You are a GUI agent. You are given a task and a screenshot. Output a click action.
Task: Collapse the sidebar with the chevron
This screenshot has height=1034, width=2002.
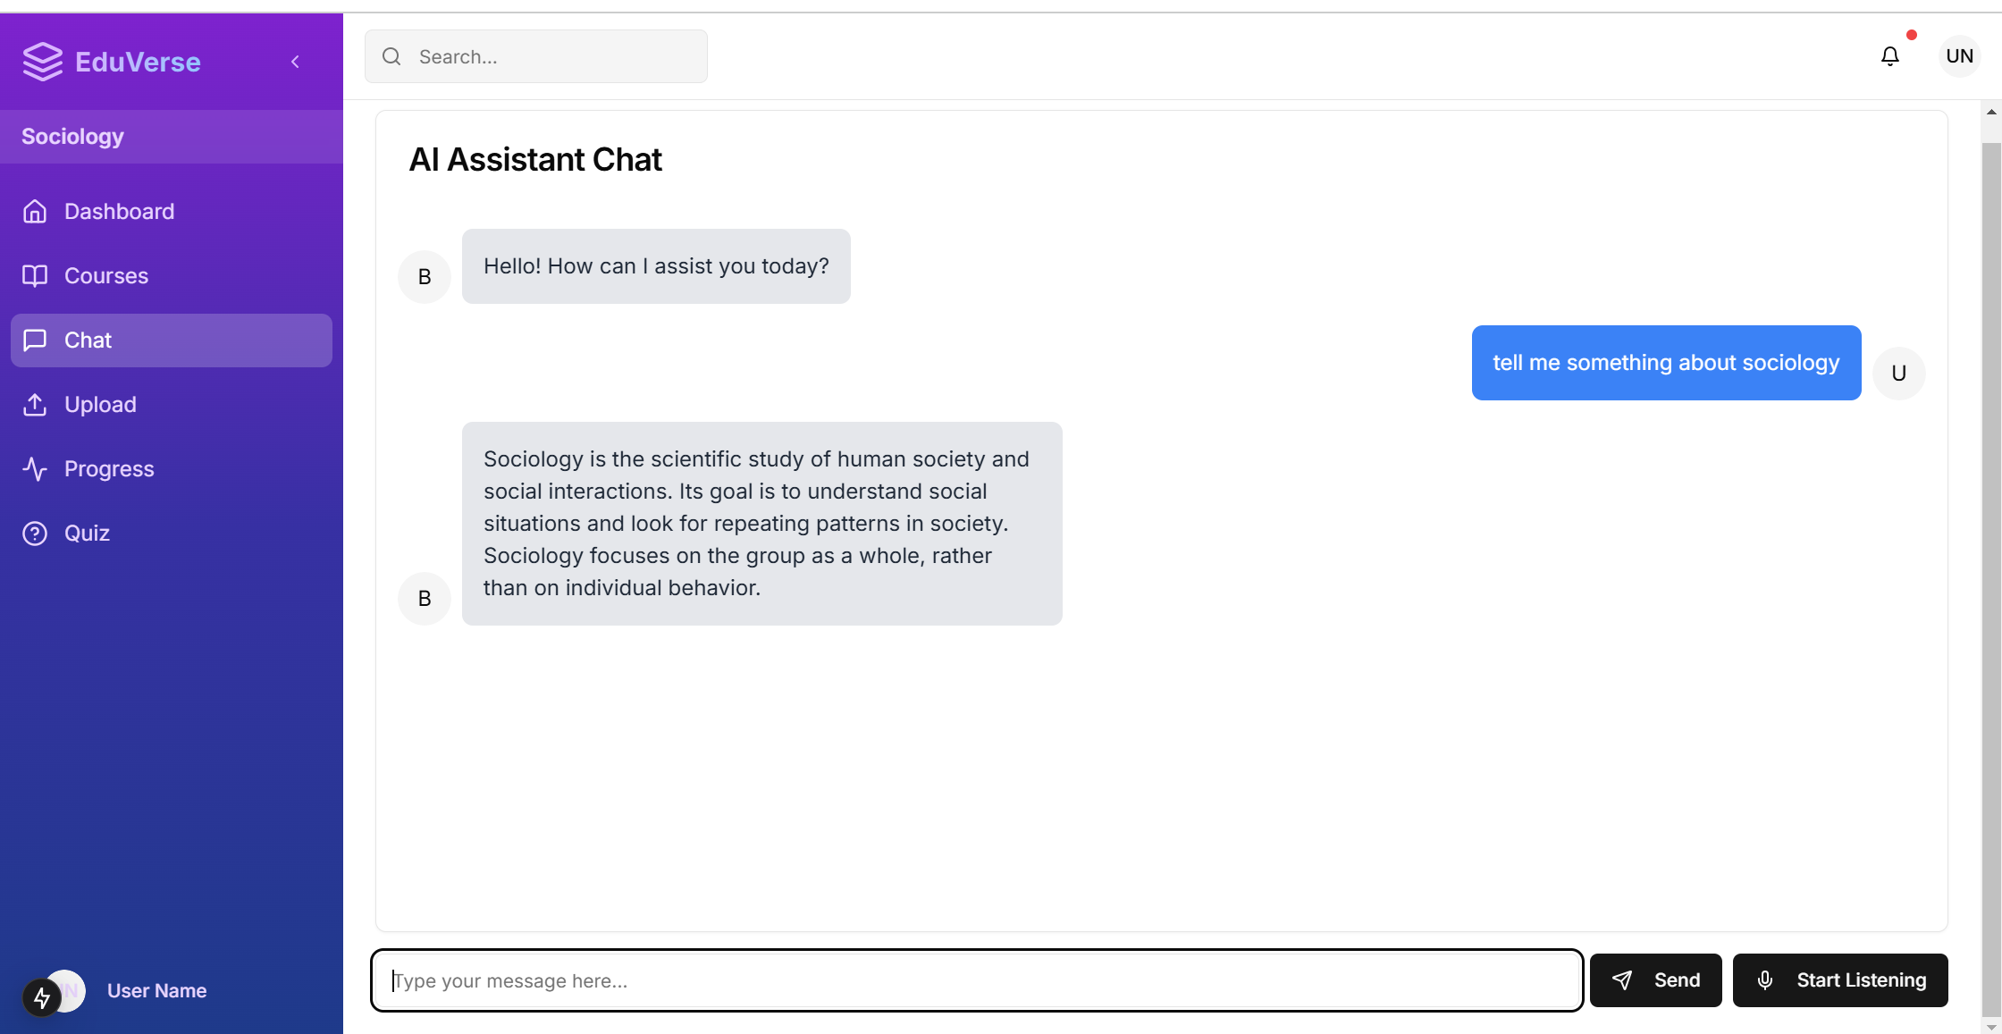tap(295, 62)
